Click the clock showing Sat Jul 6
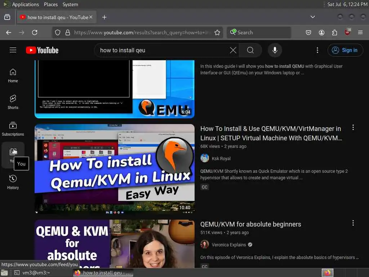 click(x=347, y=4)
